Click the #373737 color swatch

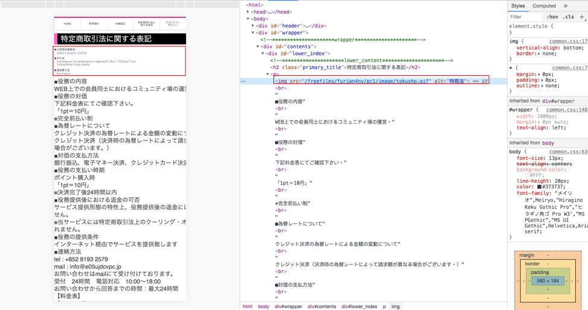(x=539, y=187)
